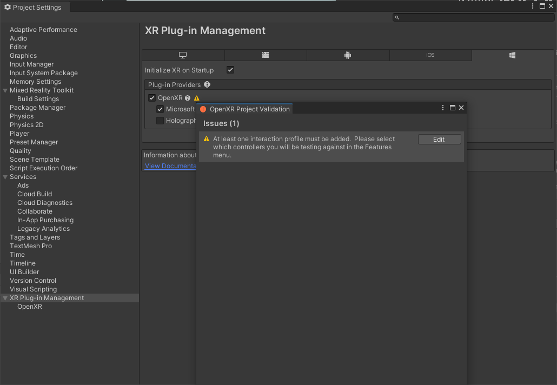
Task: Click the OpenXR help question mark icon
Action: 188,98
